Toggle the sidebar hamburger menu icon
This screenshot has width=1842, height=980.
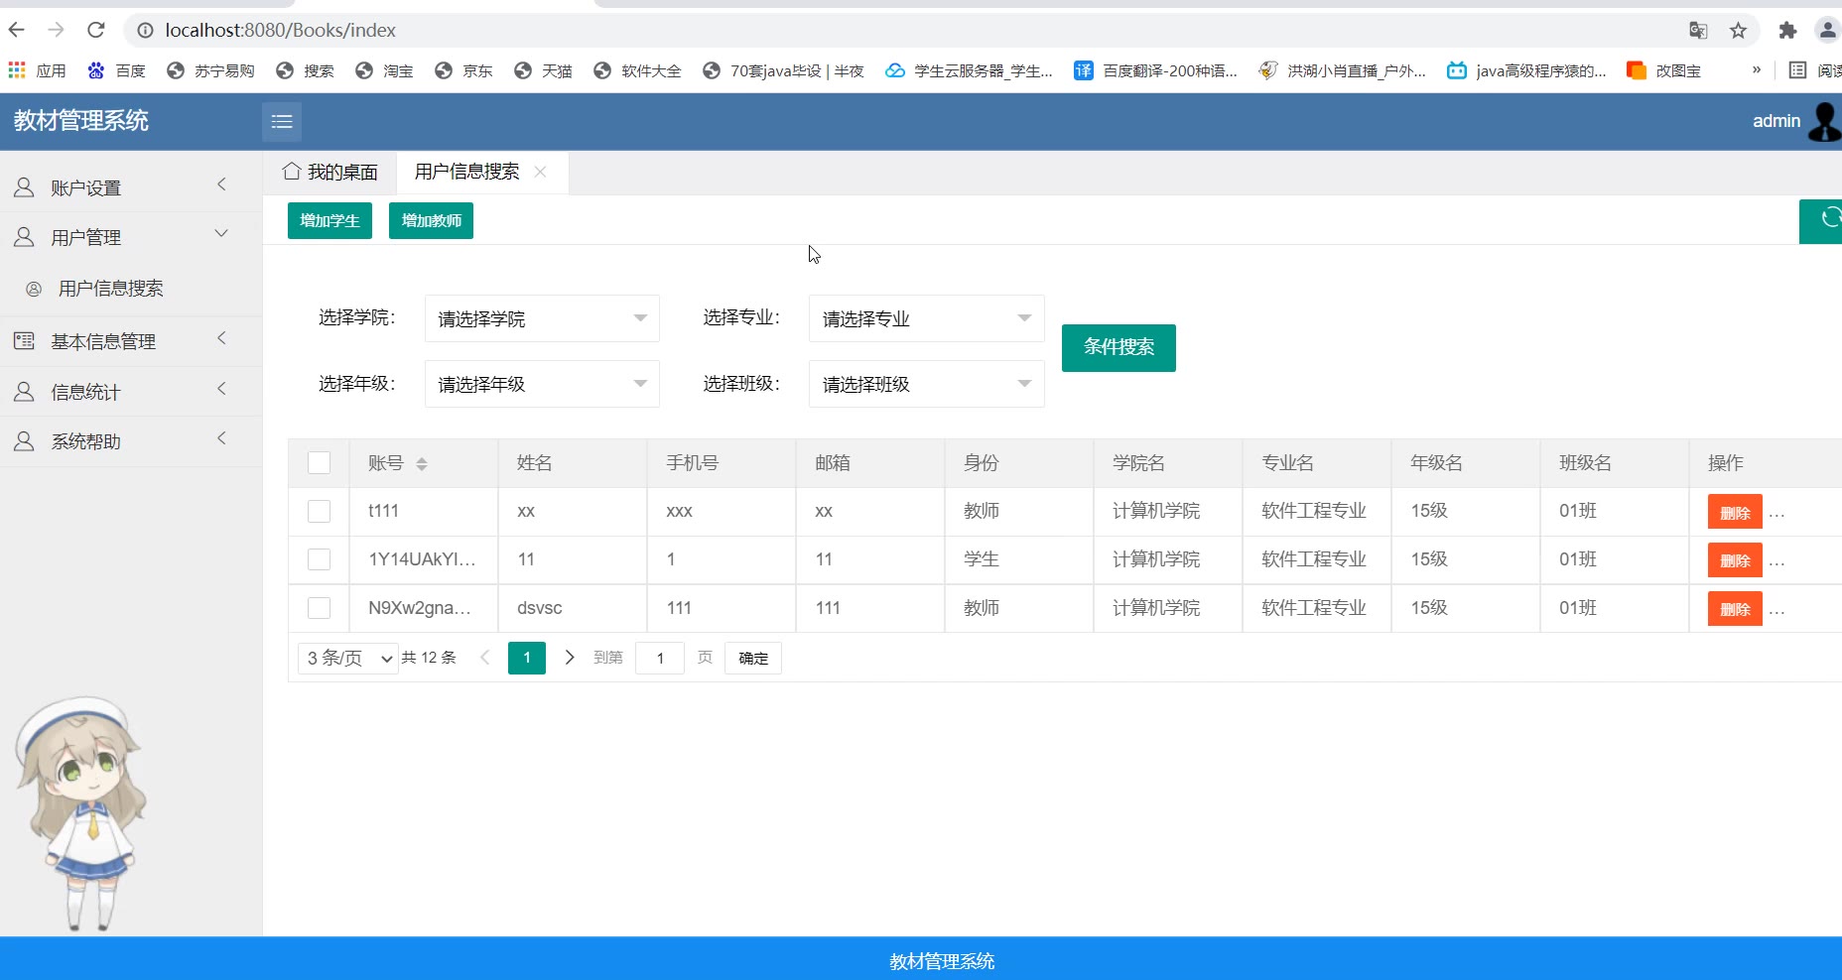tap(282, 121)
